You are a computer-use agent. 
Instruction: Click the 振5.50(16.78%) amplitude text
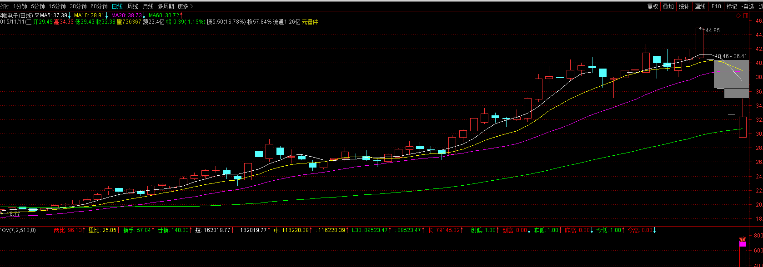click(x=226, y=22)
